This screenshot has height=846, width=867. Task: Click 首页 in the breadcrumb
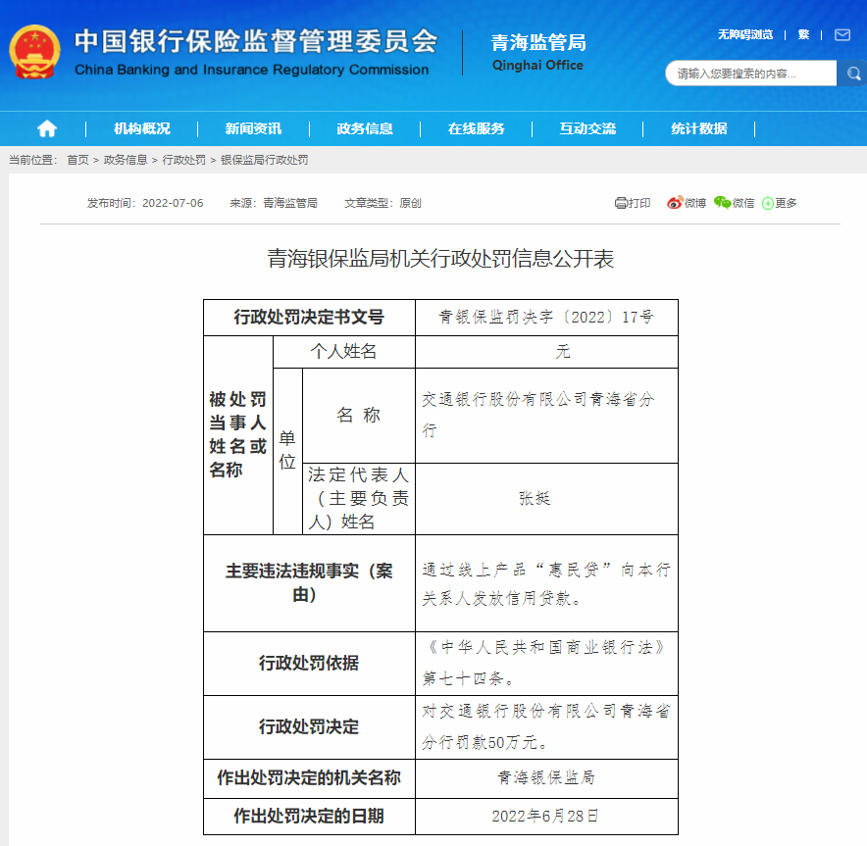coord(77,160)
